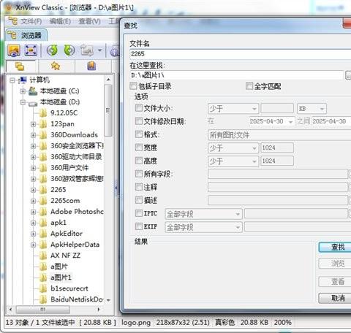The image size is (351, 333).
Task: Click the 计算机 computer icon in tree
Action: coord(23,80)
